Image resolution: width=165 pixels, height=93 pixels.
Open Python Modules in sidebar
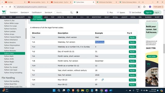tap(10, 51)
